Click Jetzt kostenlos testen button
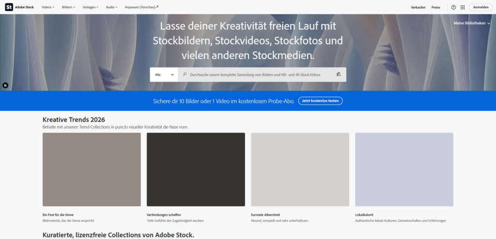The height and width of the screenshot is (239, 496). (x=320, y=101)
